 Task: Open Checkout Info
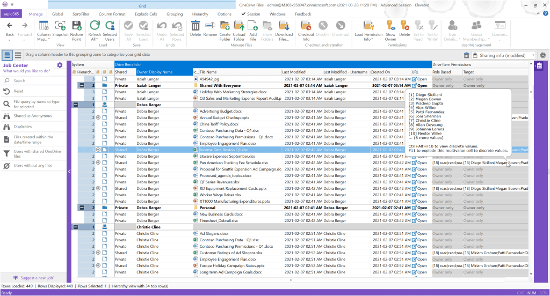[306, 31]
